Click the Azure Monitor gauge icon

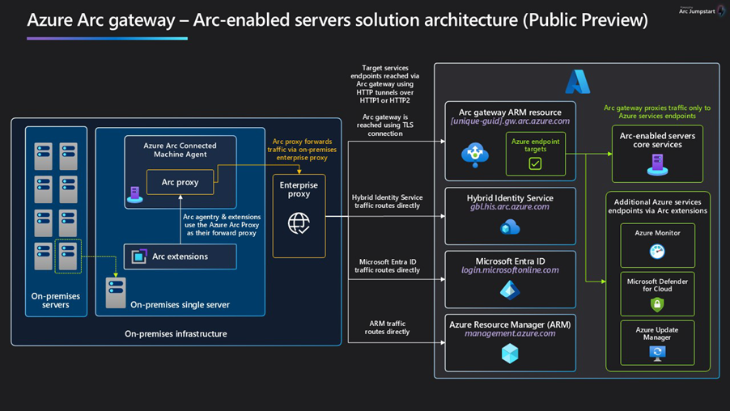click(657, 252)
